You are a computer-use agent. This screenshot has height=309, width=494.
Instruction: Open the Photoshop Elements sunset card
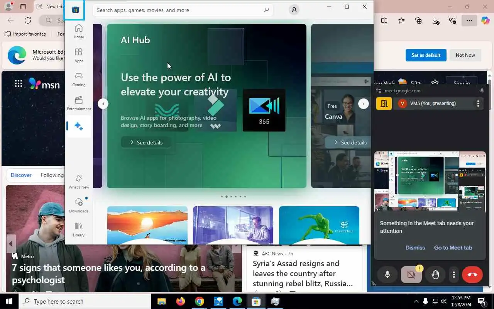147,225
